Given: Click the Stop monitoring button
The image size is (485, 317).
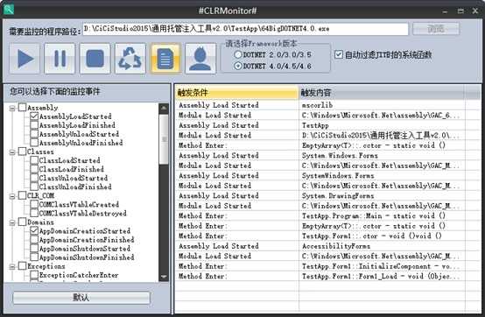Looking at the screenshot, I should pos(95,59).
